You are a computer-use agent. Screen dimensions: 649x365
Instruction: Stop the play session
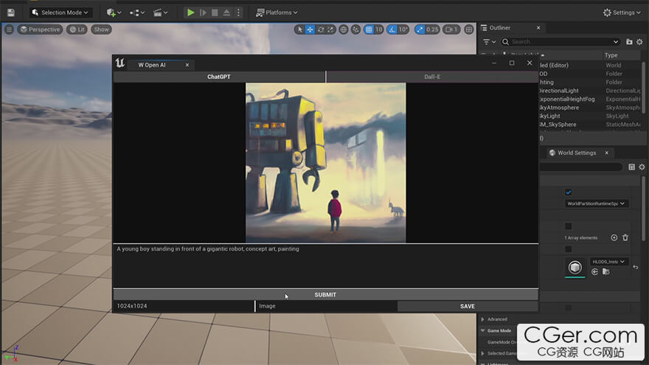coord(215,13)
